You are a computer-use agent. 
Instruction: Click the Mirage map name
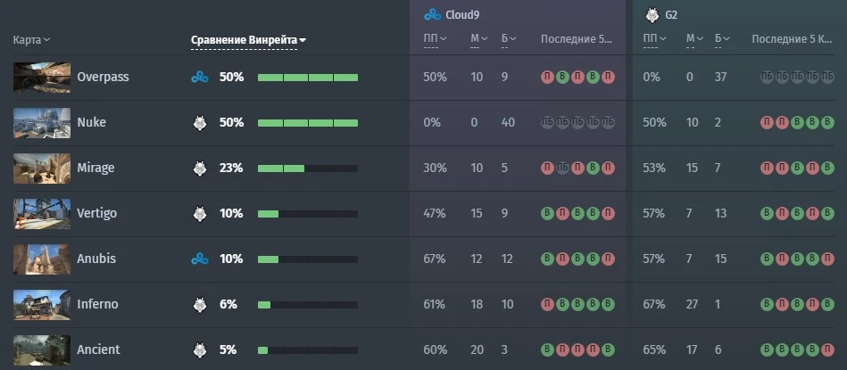(95, 169)
